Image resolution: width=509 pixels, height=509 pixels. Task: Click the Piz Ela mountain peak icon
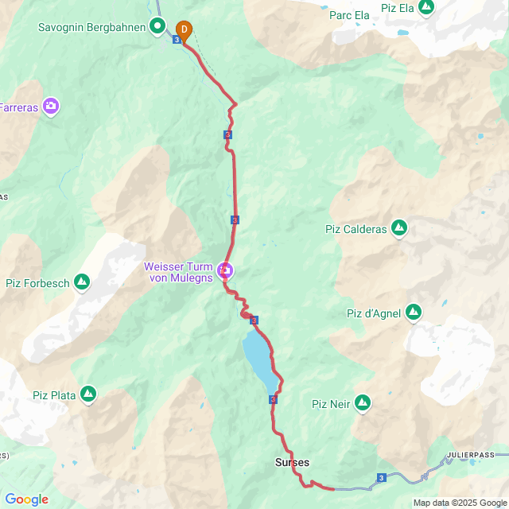point(426,7)
